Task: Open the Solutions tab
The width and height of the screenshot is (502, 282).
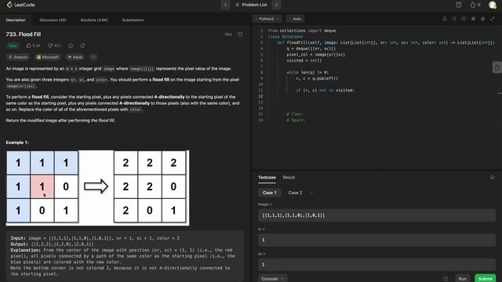Action: pyautogui.click(x=94, y=20)
